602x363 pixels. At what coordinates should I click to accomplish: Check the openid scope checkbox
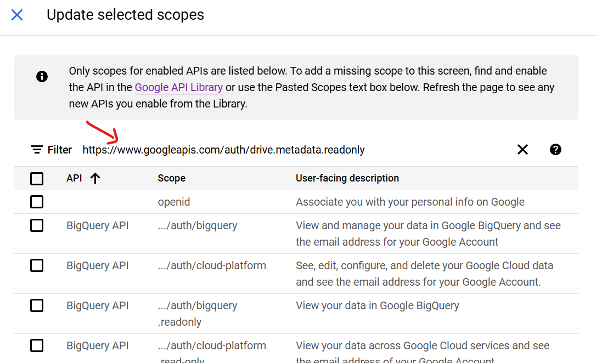click(x=37, y=202)
